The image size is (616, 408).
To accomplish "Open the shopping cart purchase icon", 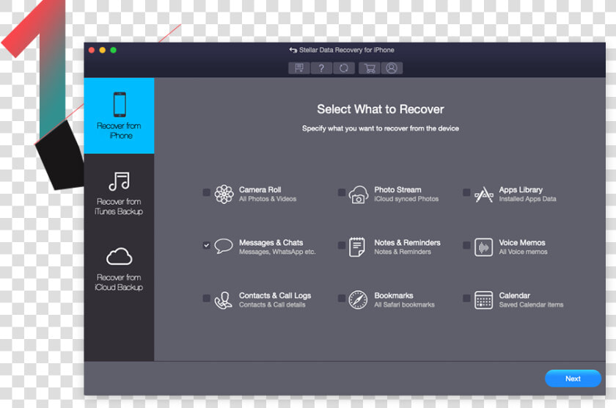I will click(370, 68).
